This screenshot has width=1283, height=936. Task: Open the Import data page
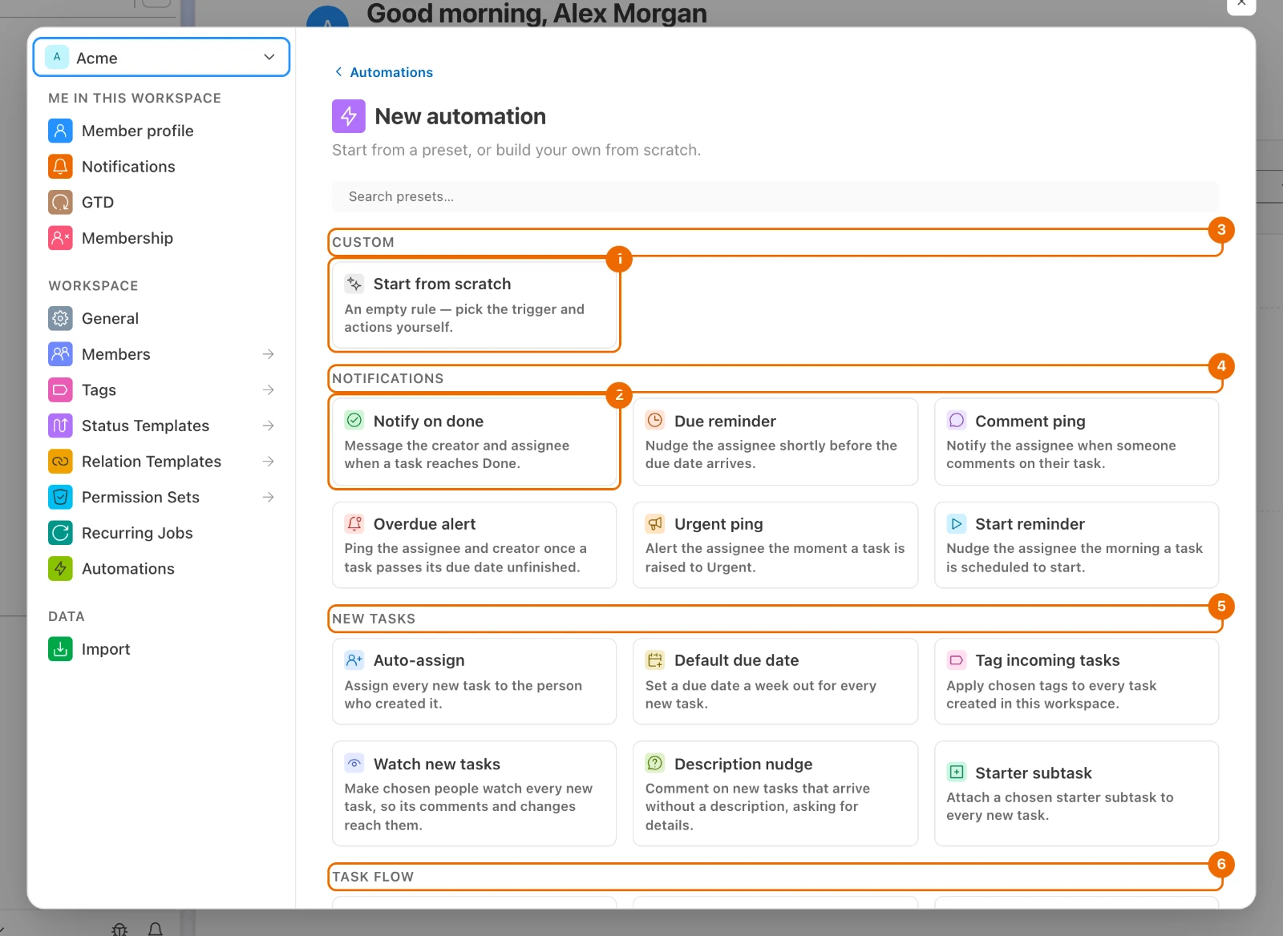161,649
